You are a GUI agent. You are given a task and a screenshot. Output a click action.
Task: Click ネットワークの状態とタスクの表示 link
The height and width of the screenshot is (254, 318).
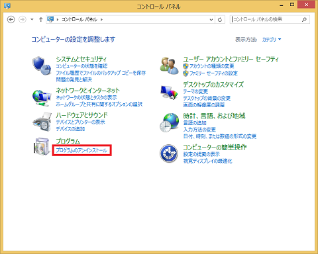click(86, 97)
